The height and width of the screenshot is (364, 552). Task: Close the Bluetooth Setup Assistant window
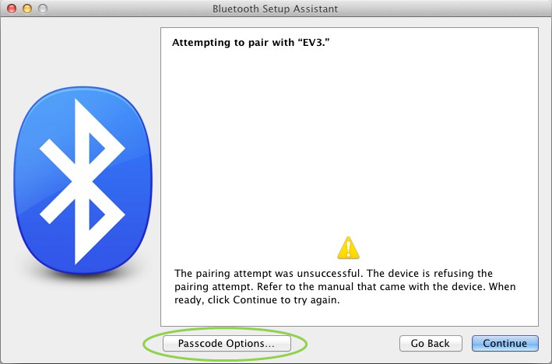click(12, 9)
